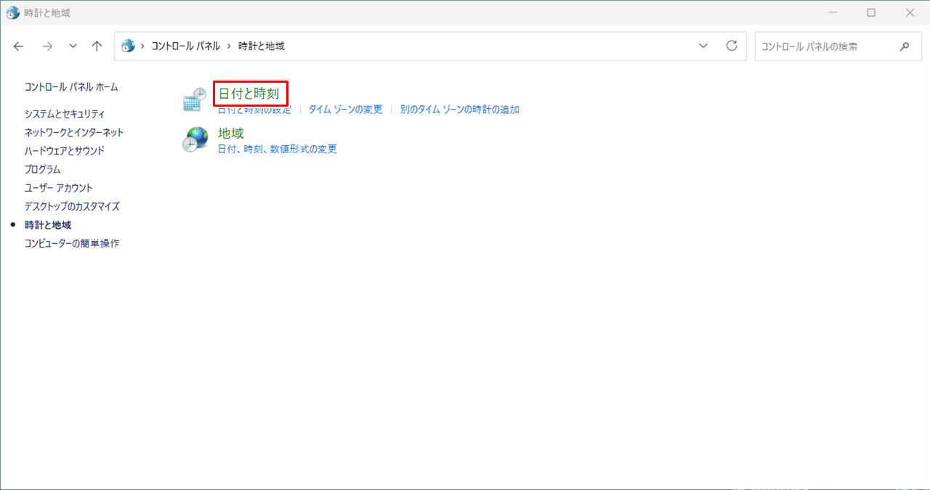Select ネットワークとインターネット in the sidebar
Viewport: 930px width, 490px height.
point(74,133)
